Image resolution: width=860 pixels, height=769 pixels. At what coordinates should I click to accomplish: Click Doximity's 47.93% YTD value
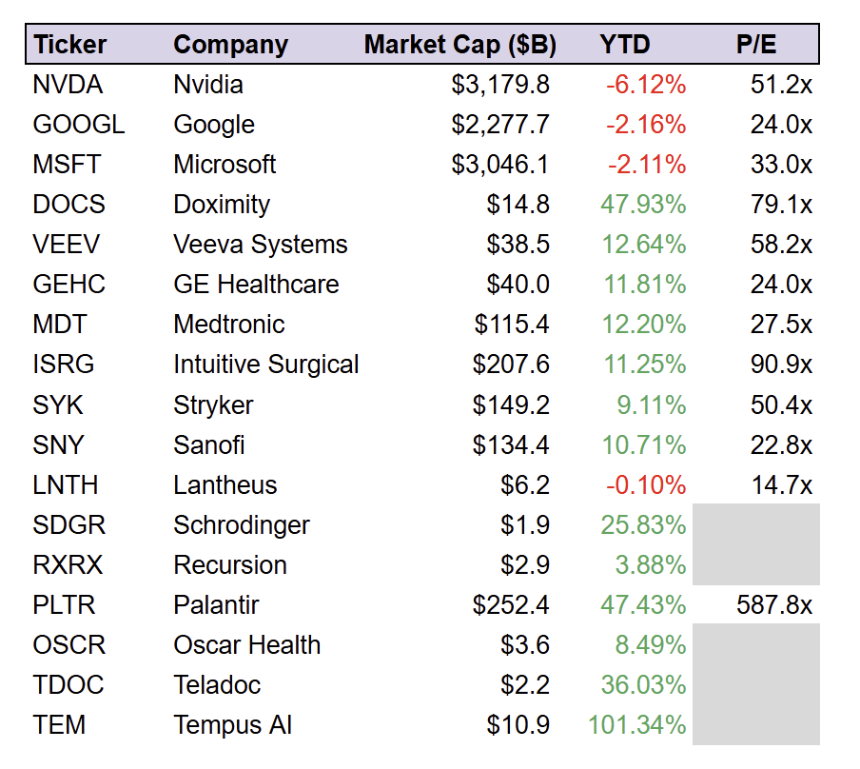tap(643, 205)
